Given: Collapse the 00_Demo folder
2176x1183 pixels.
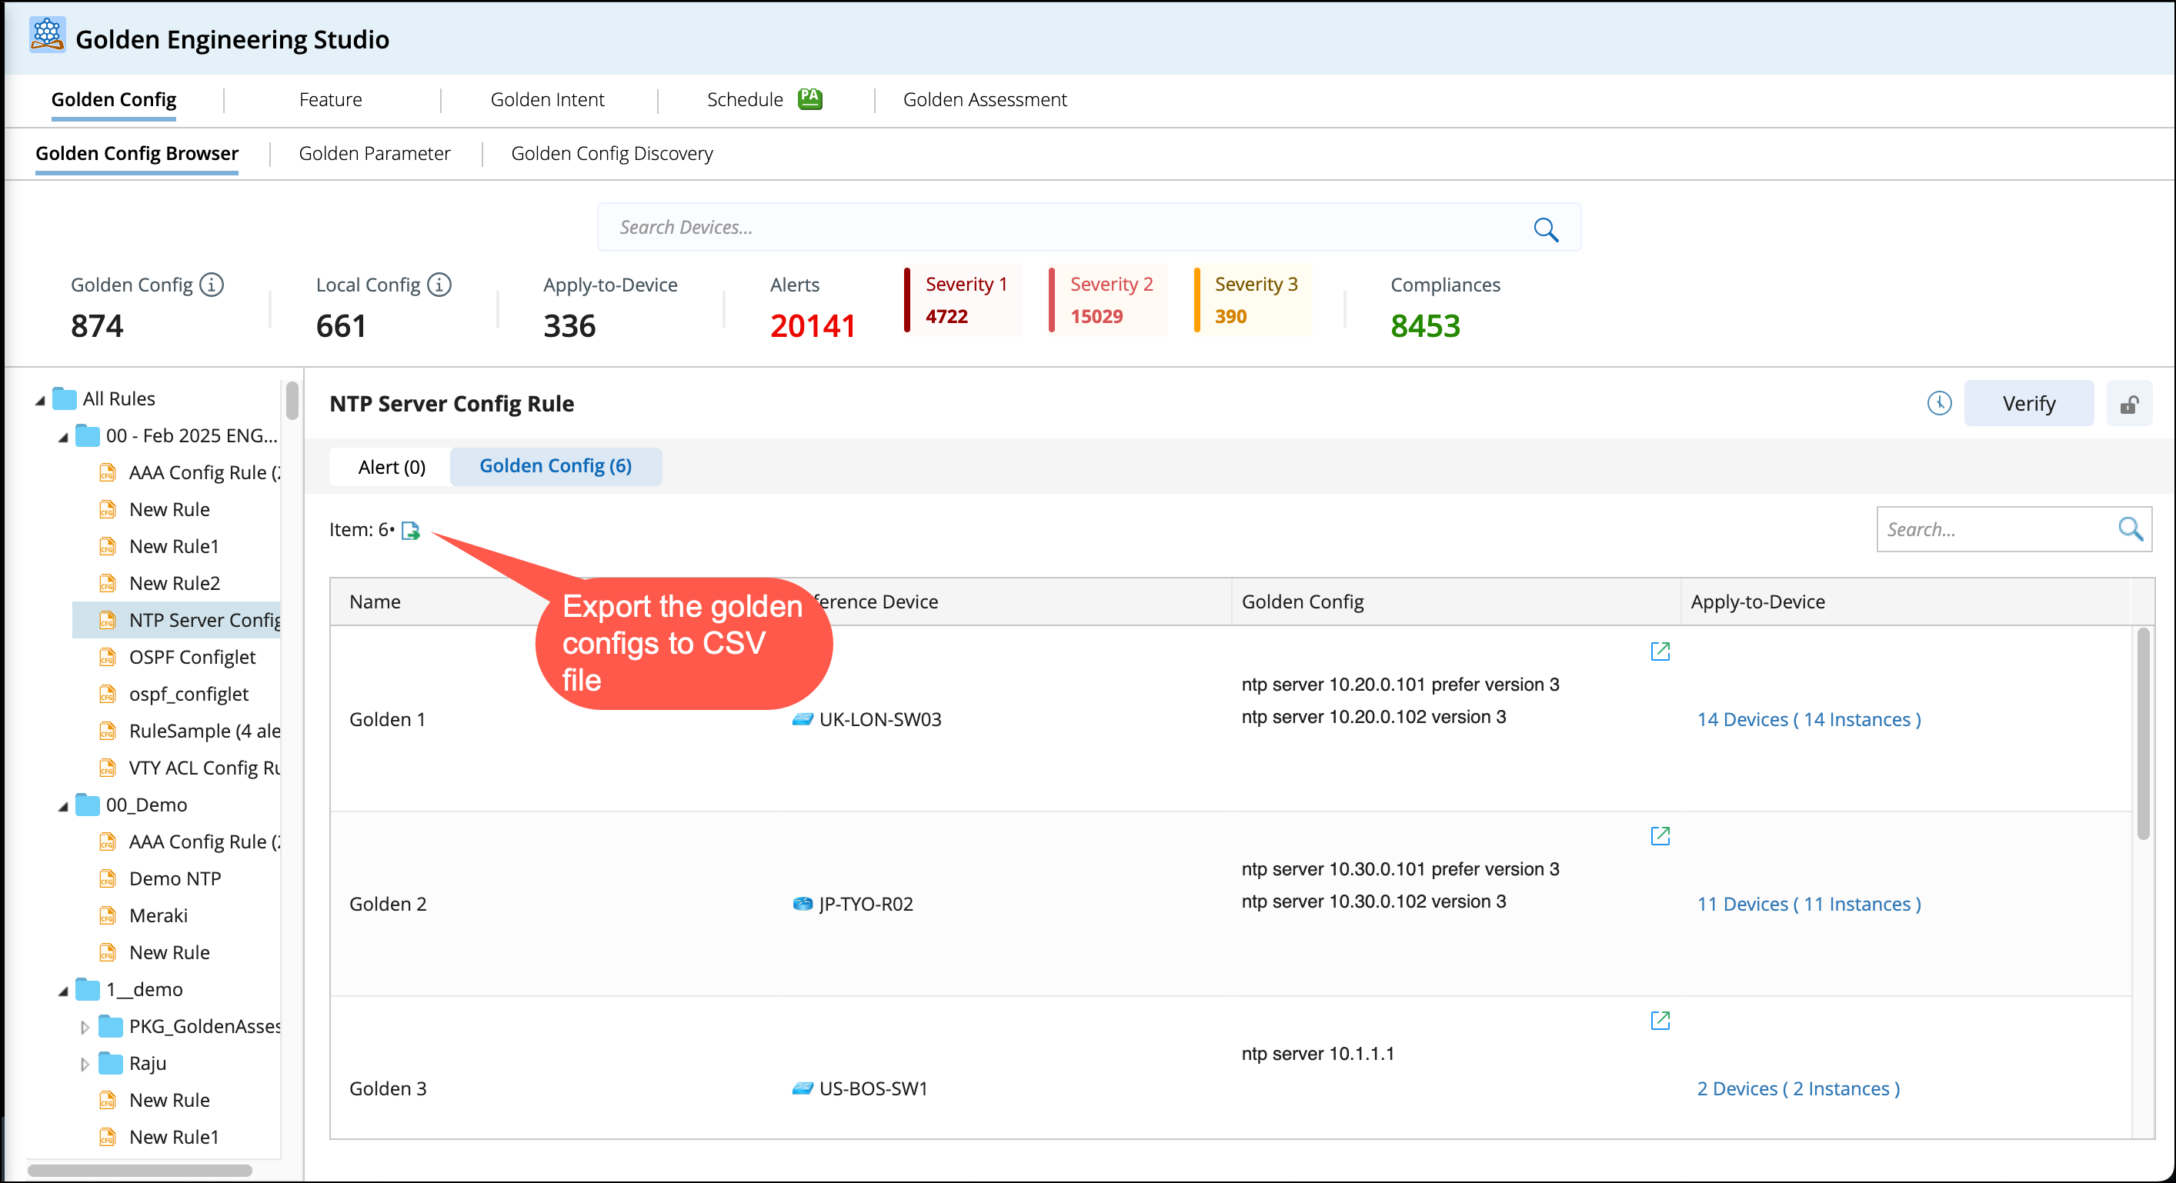Looking at the screenshot, I should pyautogui.click(x=63, y=806).
